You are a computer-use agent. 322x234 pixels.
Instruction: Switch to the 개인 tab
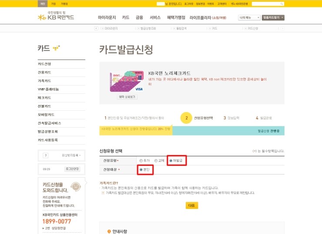pos(43,3)
